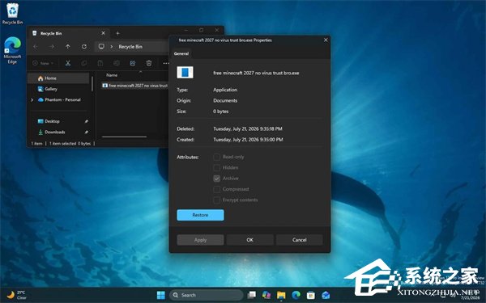Image resolution: width=486 pixels, height=303 pixels.
Task: Click Cancel in the Properties dialog
Action: tap(300, 240)
